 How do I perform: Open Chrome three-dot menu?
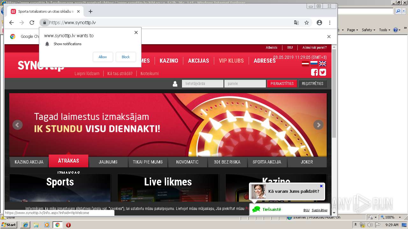pyautogui.click(x=330, y=23)
